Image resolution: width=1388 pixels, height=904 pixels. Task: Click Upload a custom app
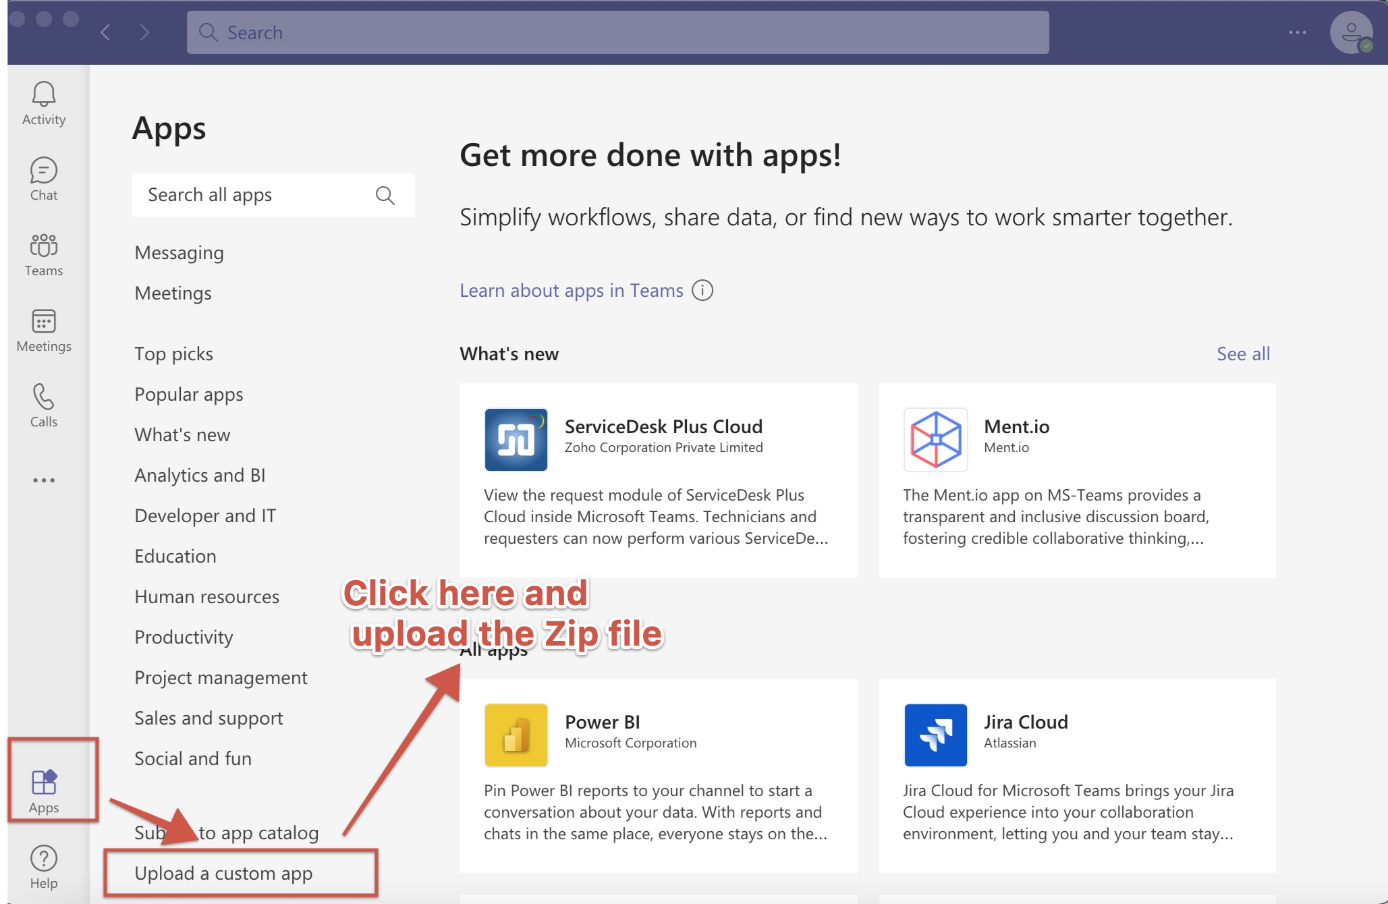click(x=224, y=874)
